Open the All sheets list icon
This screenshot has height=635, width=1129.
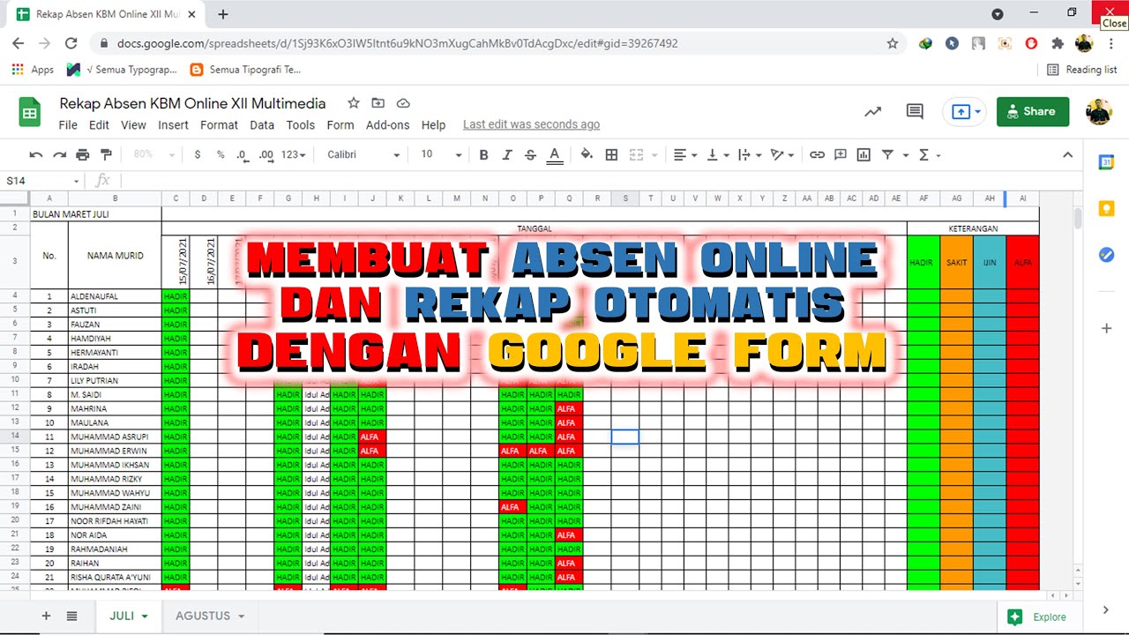click(x=71, y=616)
